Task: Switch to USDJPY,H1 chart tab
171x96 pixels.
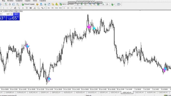Action: [104, 93]
